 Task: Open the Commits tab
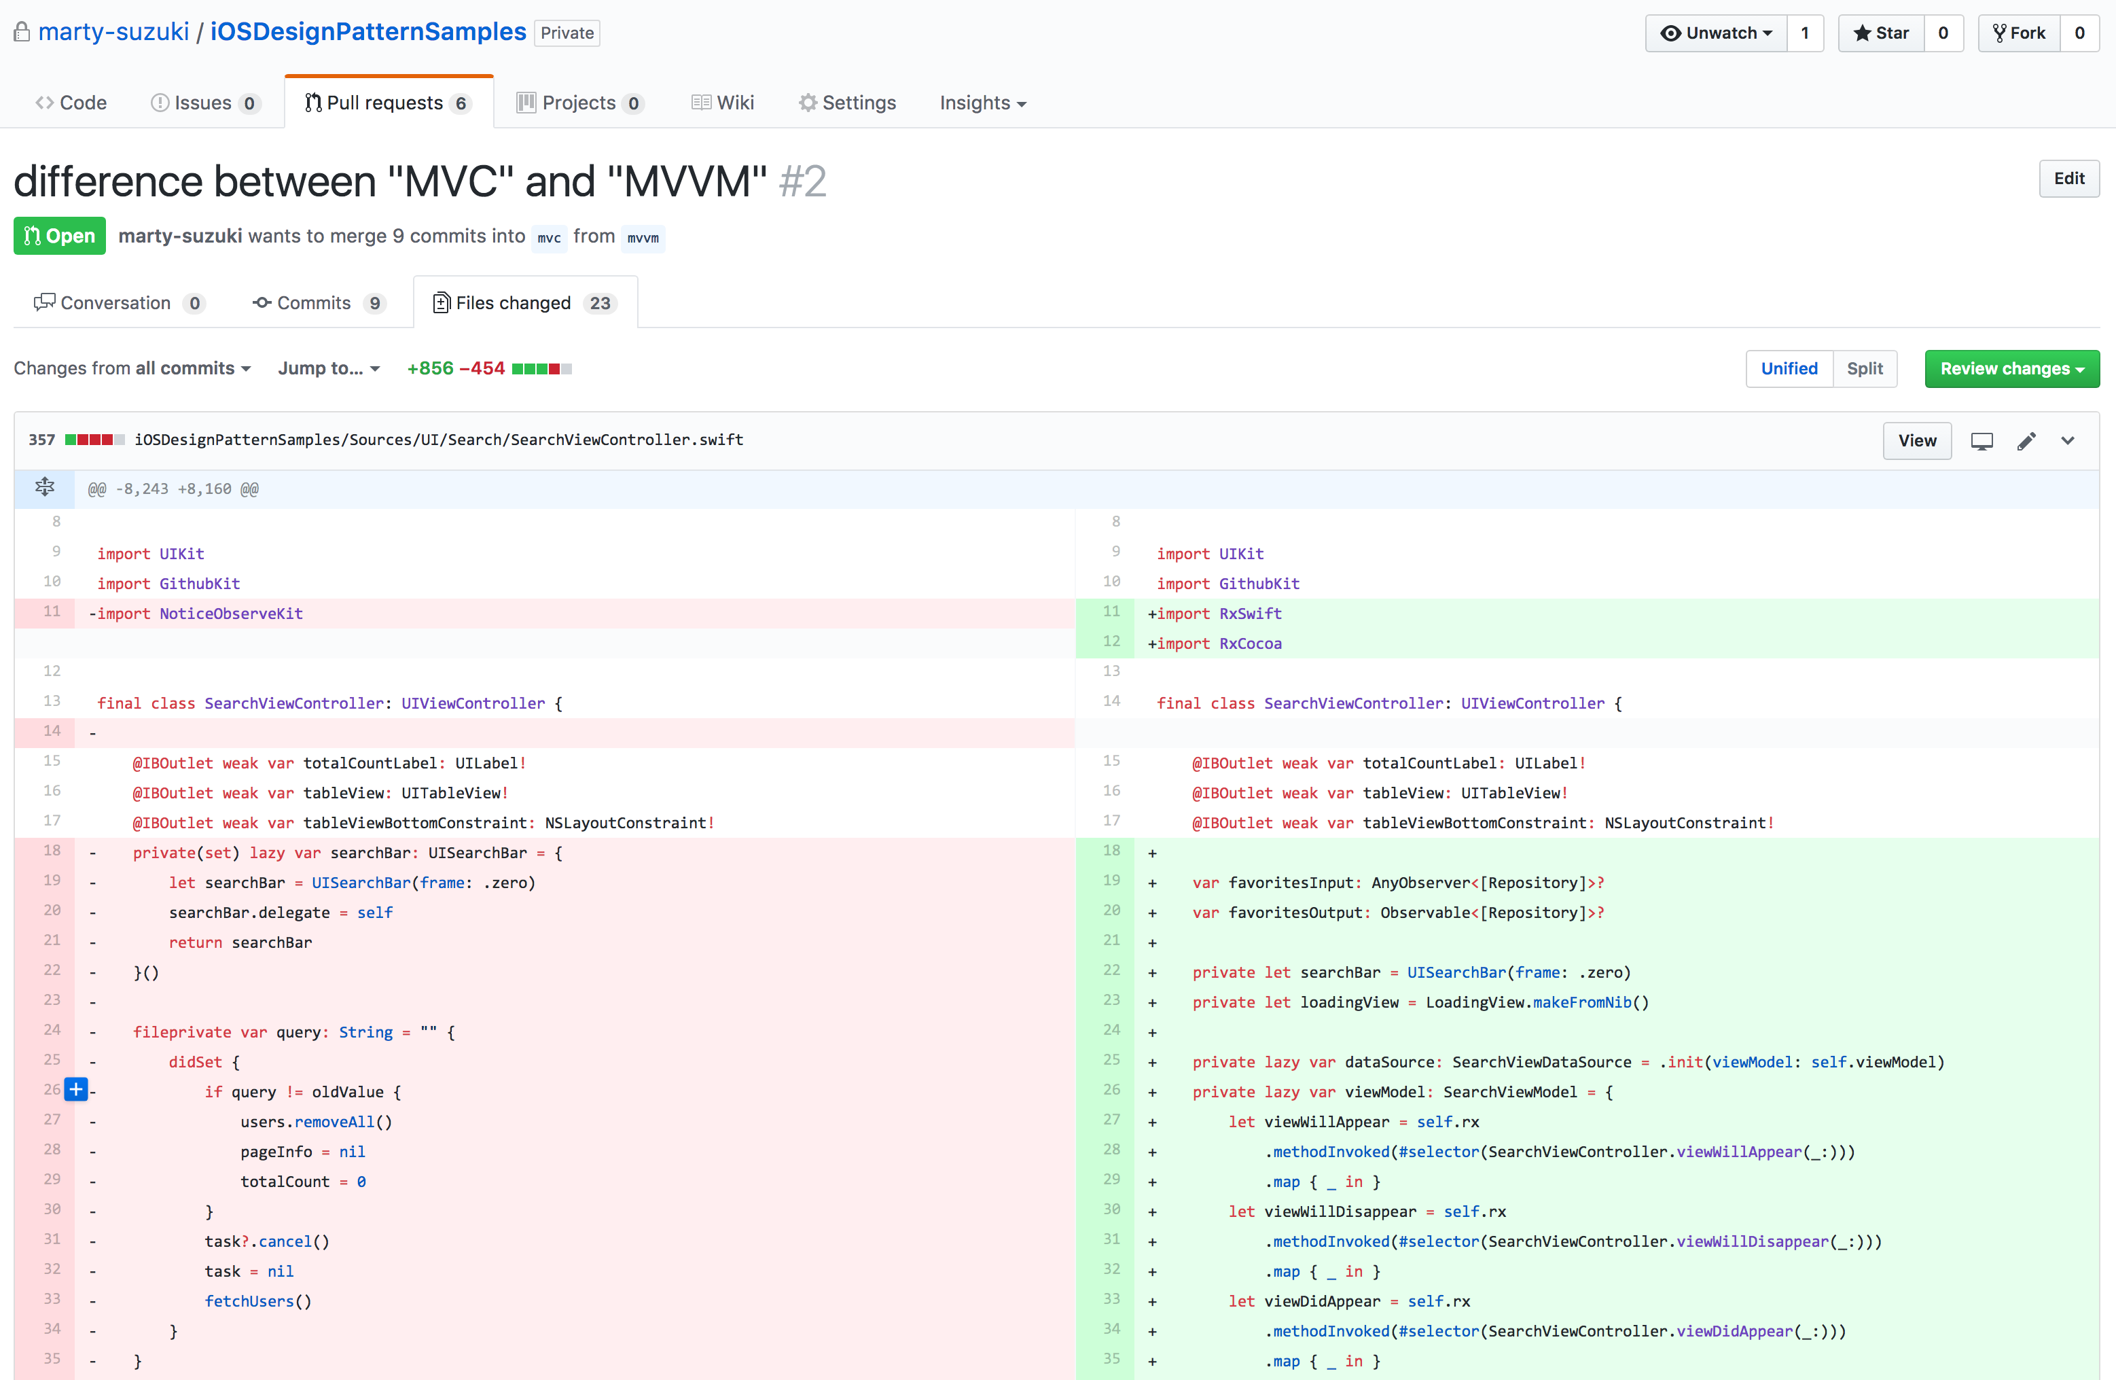(317, 303)
